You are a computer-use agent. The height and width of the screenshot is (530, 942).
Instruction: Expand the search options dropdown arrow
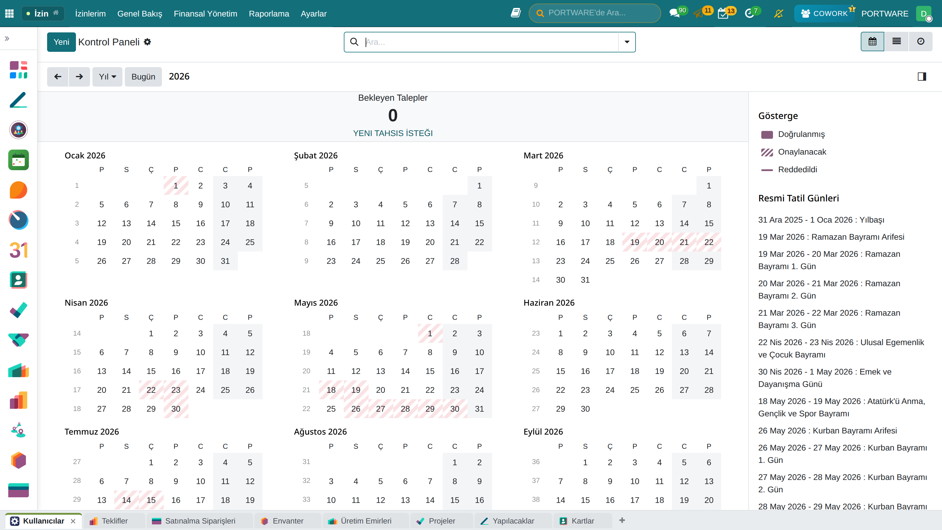627,42
